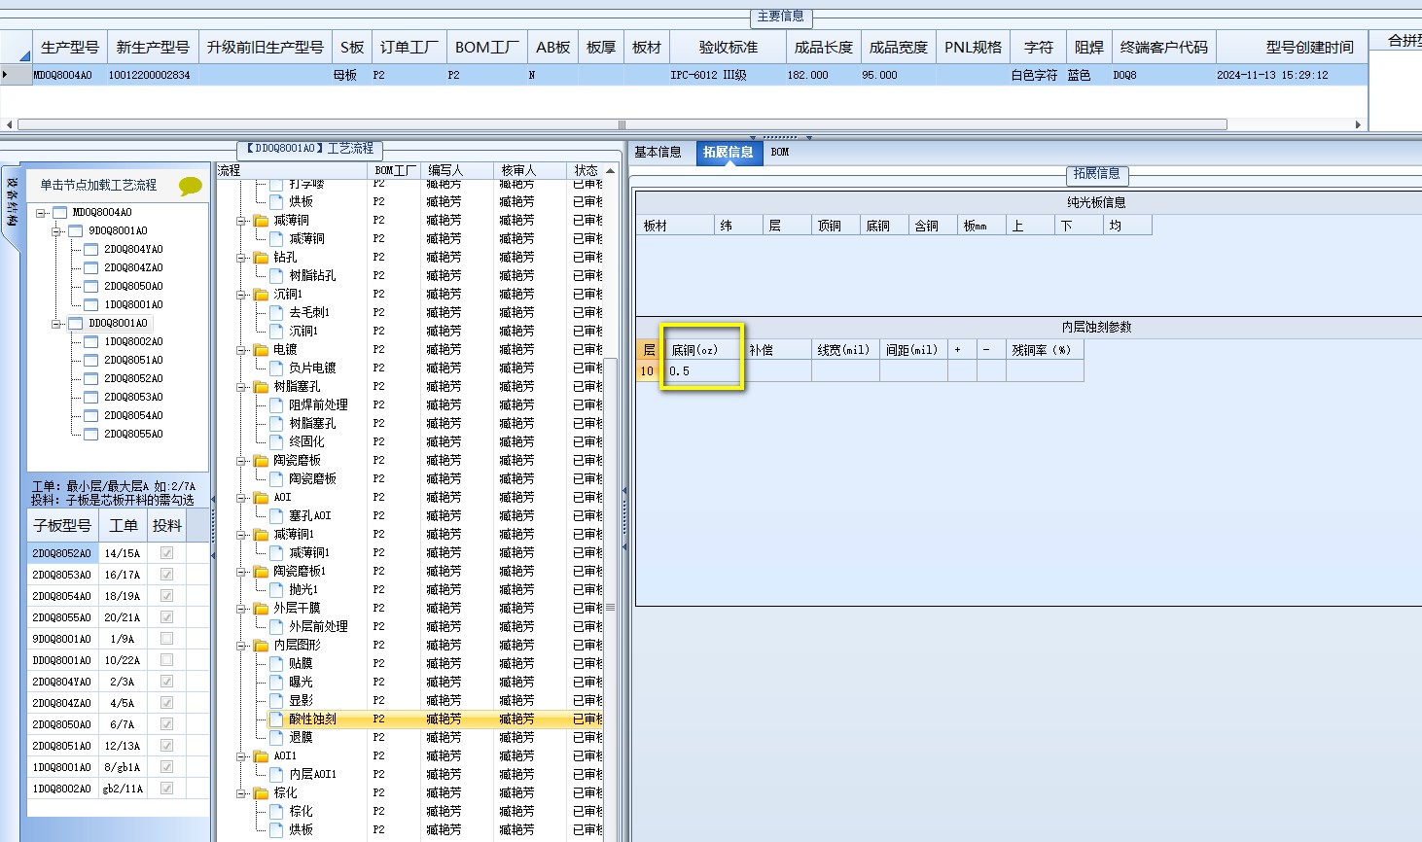Click the 抛光1 document icon
This screenshot has width=1422, height=842.
coord(276,590)
